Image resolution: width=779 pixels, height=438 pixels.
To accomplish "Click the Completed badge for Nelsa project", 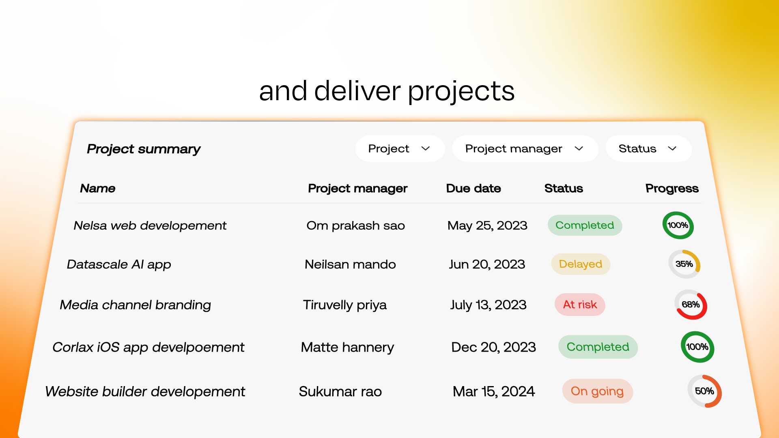I will tap(585, 225).
